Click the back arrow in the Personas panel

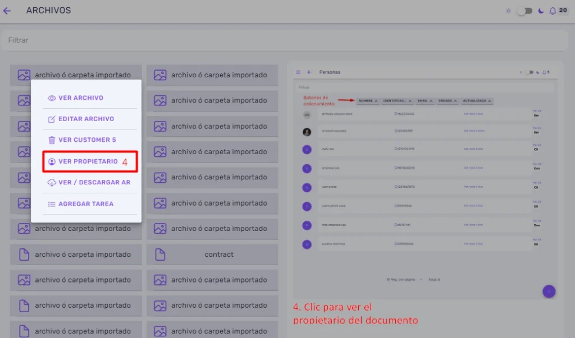[309, 72]
